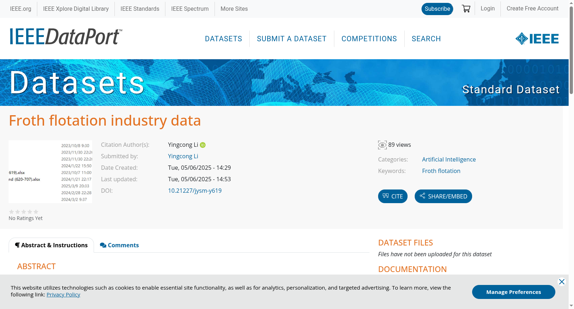Open IEEE Xplore Digital Library link

(x=76, y=9)
